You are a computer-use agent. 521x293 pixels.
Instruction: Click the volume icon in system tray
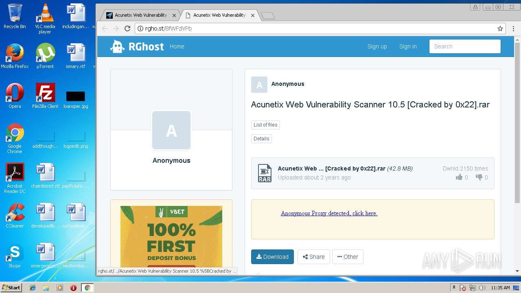click(482, 288)
